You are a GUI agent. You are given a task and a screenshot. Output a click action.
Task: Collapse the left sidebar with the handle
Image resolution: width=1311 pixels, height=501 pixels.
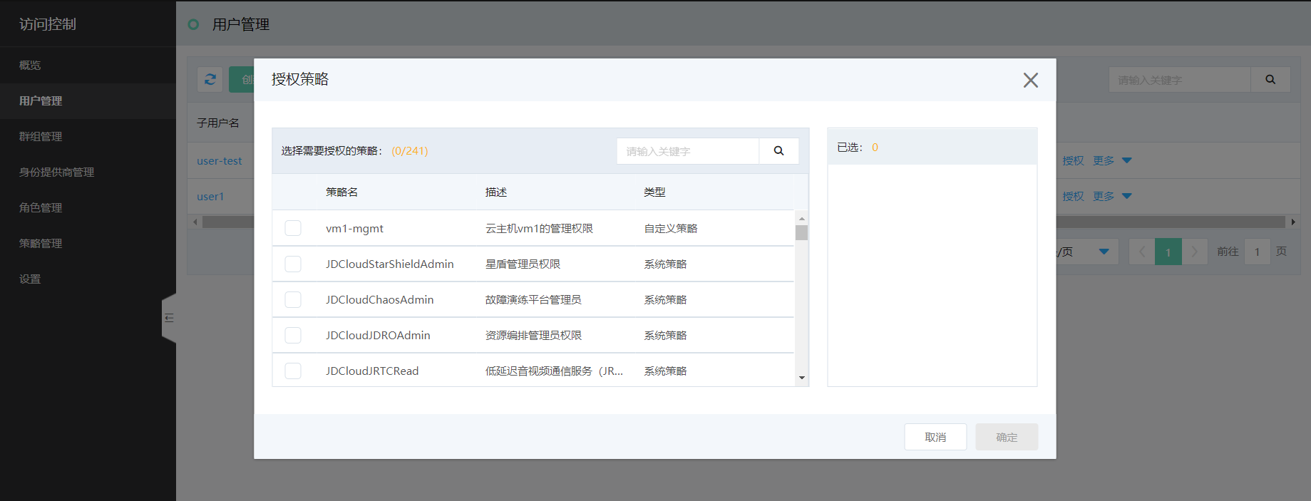tap(169, 318)
